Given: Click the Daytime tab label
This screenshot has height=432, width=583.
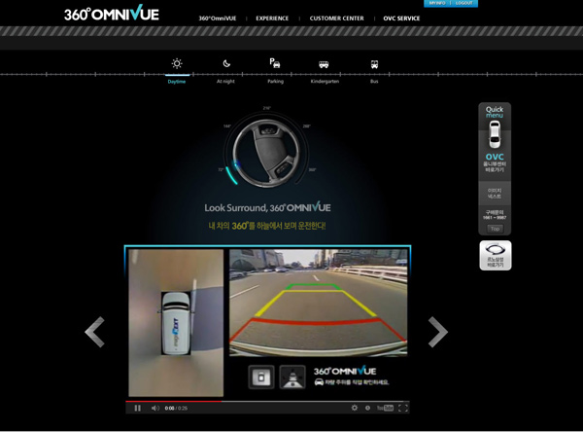Looking at the screenshot, I should pyautogui.click(x=177, y=82).
